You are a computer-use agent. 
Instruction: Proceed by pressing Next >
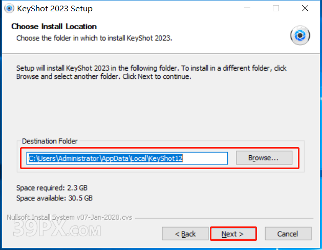click(232, 234)
